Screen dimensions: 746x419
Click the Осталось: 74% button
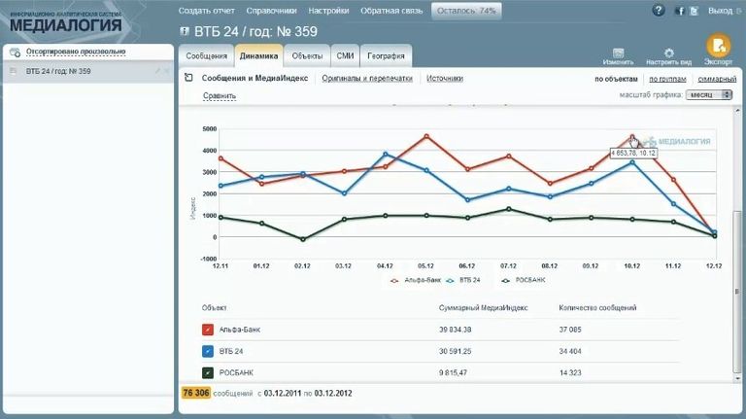(x=466, y=11)
